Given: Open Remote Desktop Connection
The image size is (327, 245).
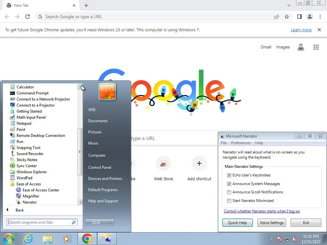Looking at the screenshot, I should pos(41,135).
